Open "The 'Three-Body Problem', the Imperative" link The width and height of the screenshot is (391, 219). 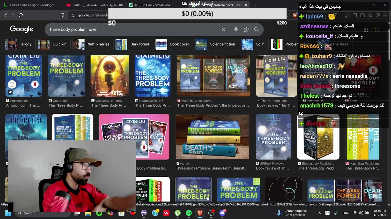click(213, 106)
